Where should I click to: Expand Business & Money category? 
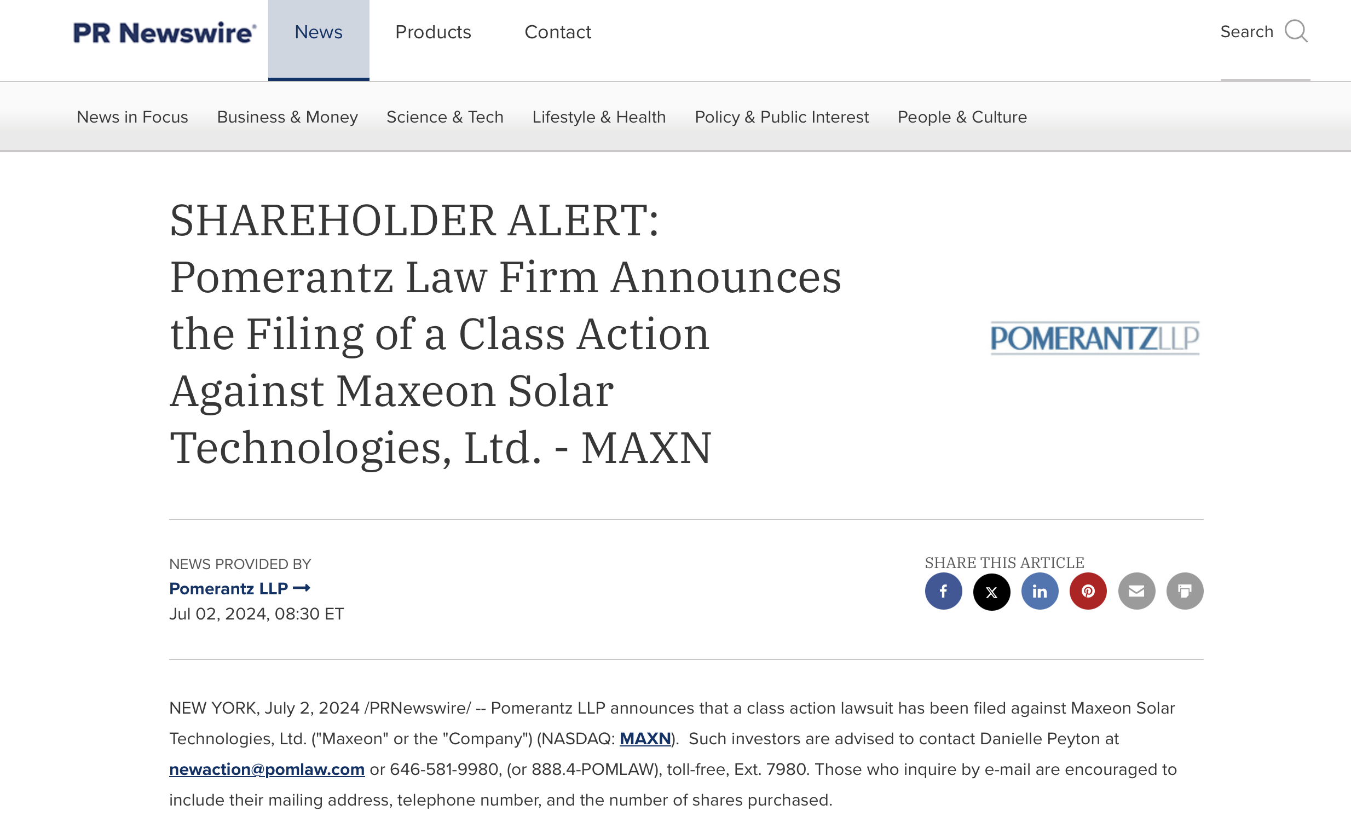pos(287,117)
